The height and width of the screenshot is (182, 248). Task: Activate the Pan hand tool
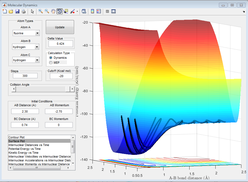click(53, 11)
